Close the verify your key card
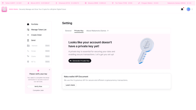The image size is (196, 110). 49,70
